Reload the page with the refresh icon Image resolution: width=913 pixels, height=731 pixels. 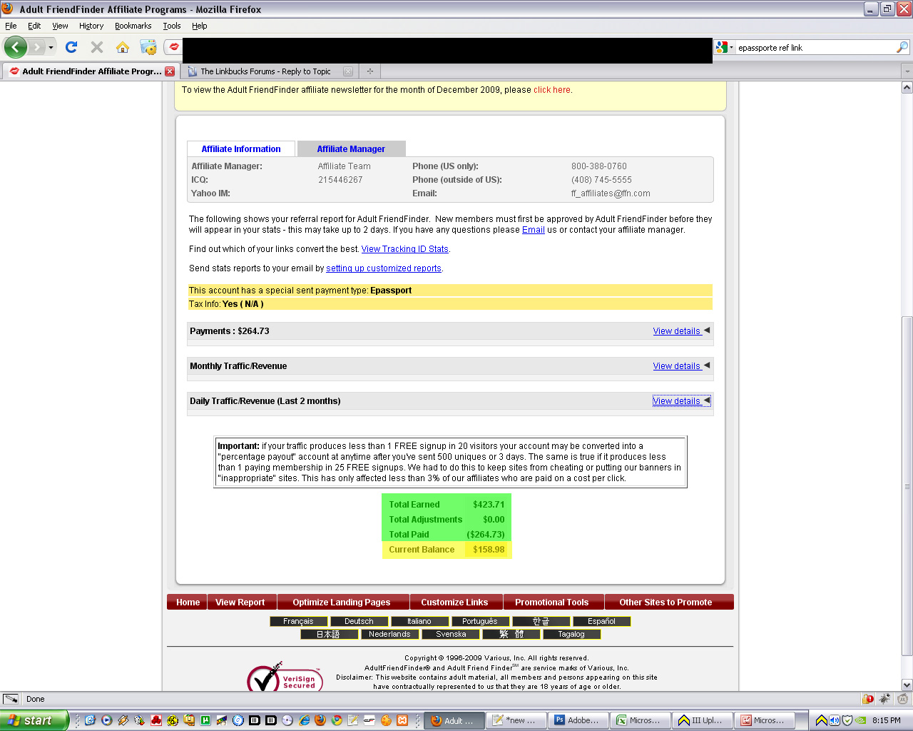(x=71, y=47)
